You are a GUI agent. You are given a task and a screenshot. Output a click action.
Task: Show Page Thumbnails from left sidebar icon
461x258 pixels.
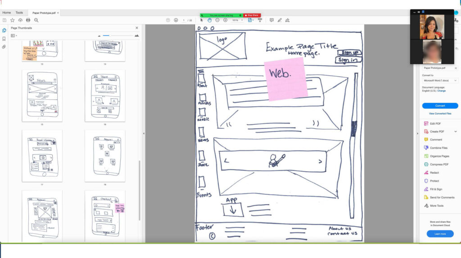click(x=4, y=31)
